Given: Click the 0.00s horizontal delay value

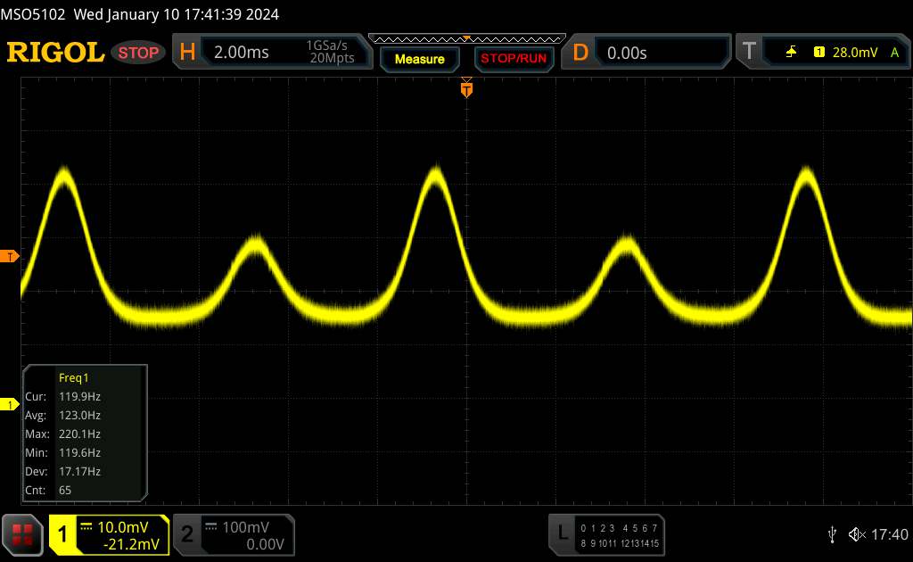Looking at the screenshot, I should click(x=627, y=53).
